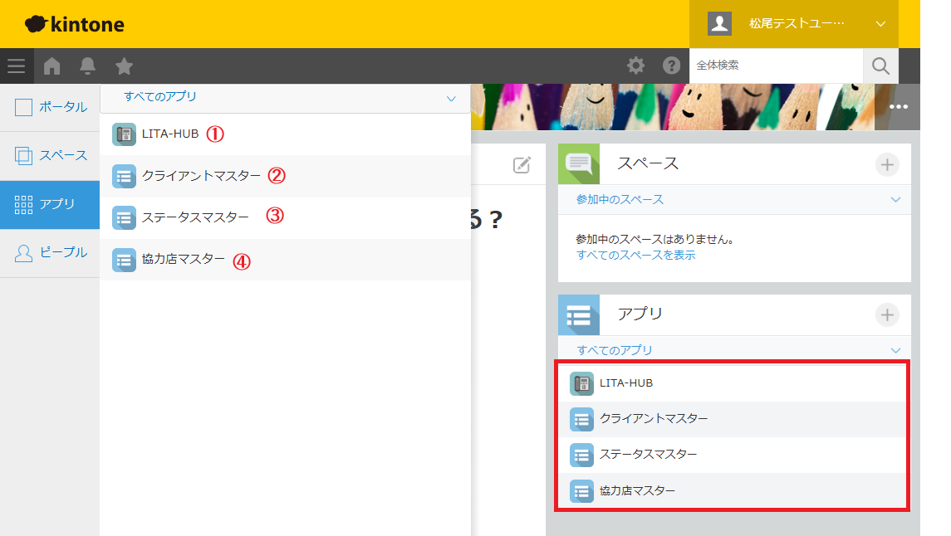The height and width of the screenshot is (536, 951).
Task: Expand すべてのアプリ dropdown in left flyout
Action: (451, 98)
